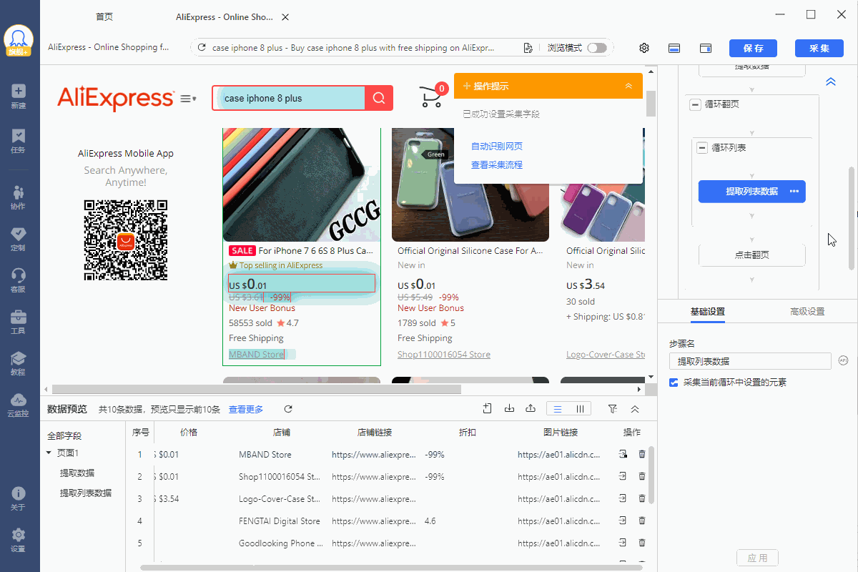Open the 协作 collaboration sidebar item
The height and width of the screenshot is (572, 858).
pyautogui.click(x=19, y=197)
